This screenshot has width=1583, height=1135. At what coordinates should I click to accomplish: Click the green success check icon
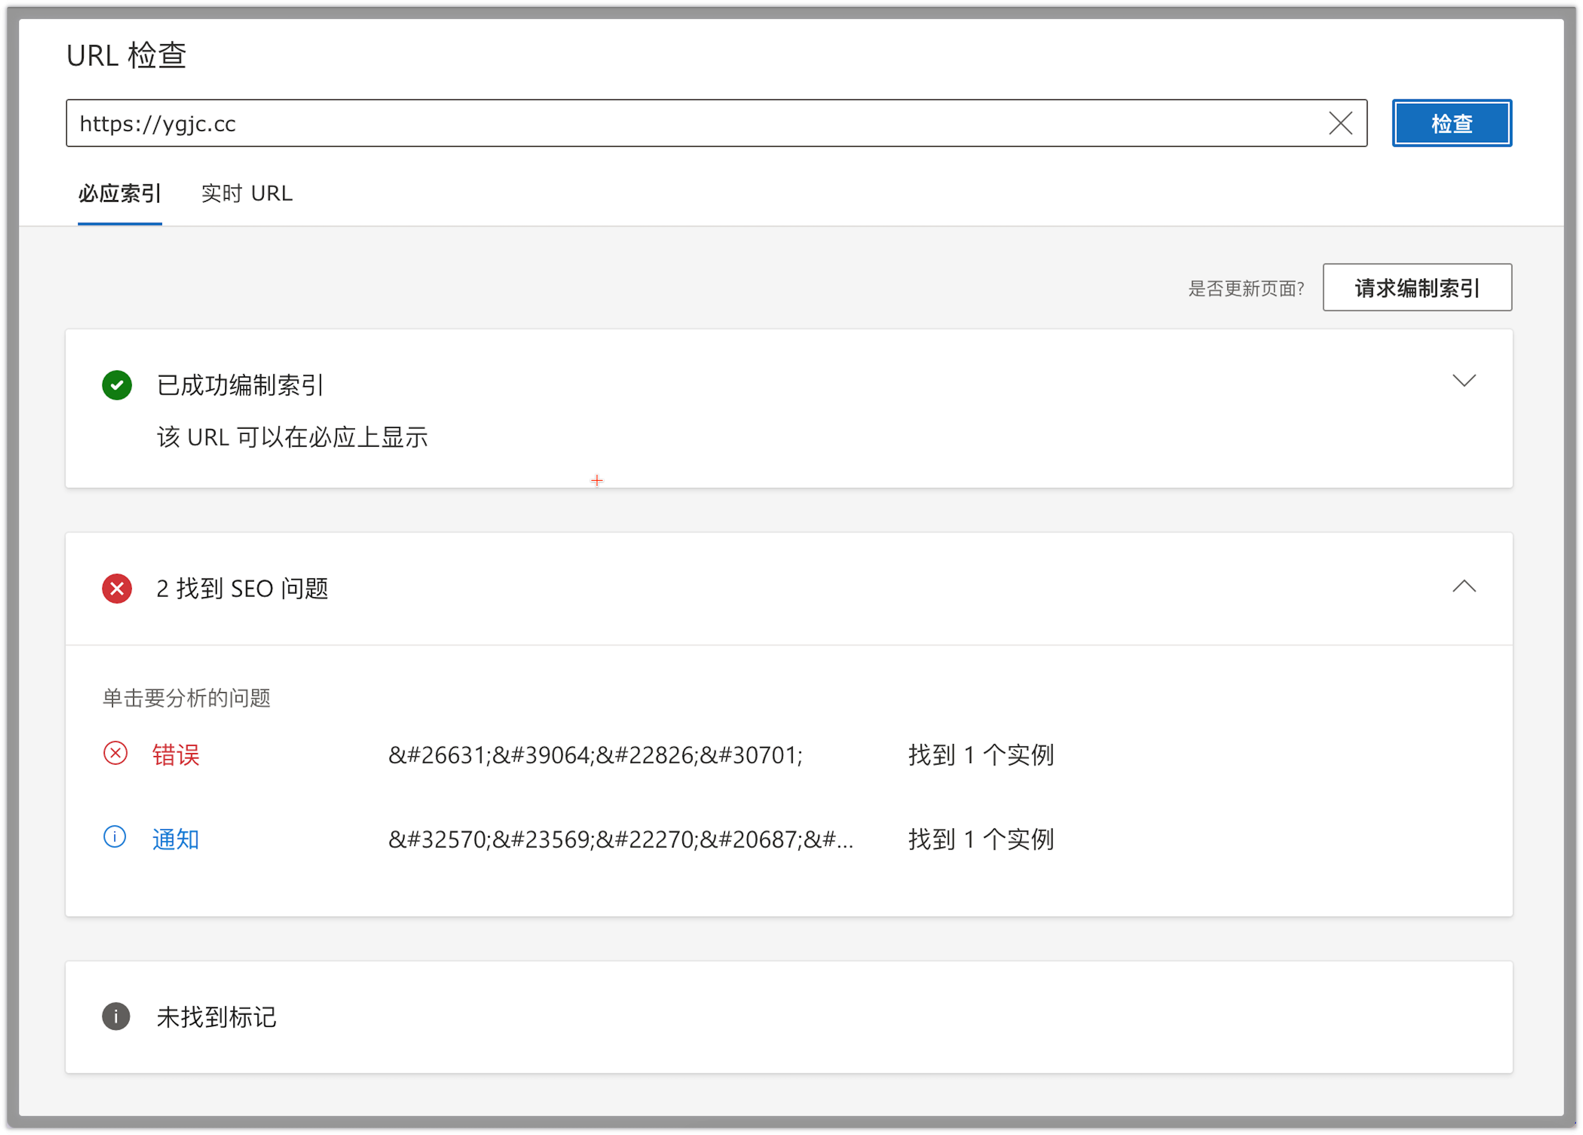117,385
